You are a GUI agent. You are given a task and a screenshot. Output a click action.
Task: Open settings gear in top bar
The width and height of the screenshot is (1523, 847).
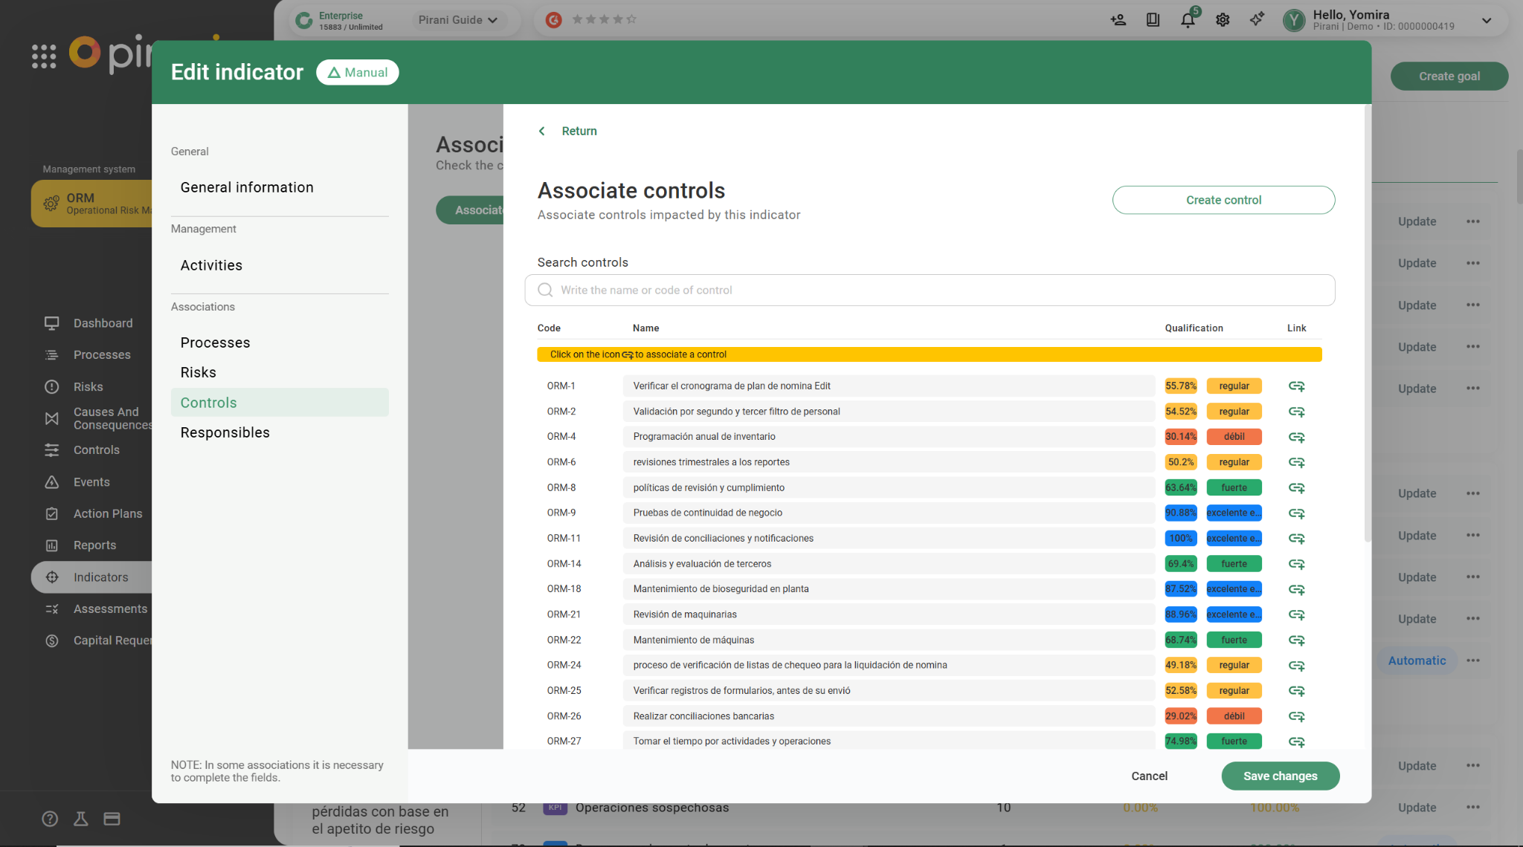tap(1223, 20)
